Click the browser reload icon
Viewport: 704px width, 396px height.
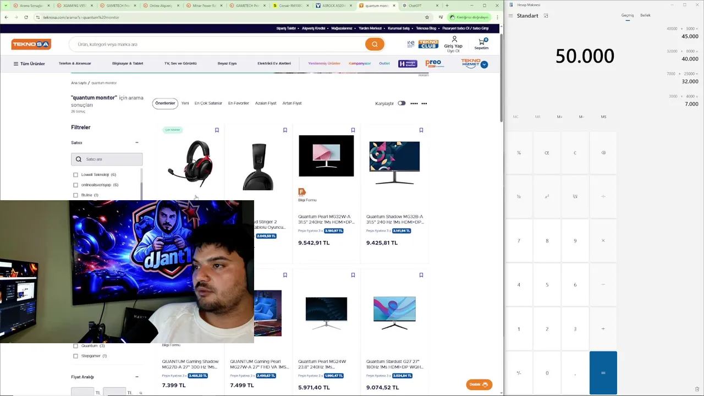pos(26,17)
